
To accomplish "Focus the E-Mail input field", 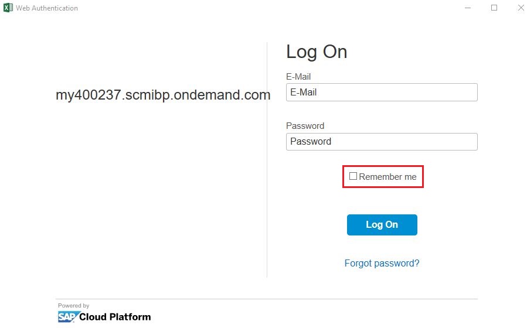I will tap(382, 93).
